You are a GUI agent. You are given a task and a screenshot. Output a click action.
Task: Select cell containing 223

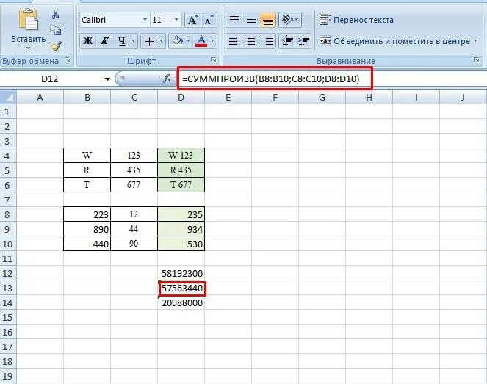coord(87,214)
